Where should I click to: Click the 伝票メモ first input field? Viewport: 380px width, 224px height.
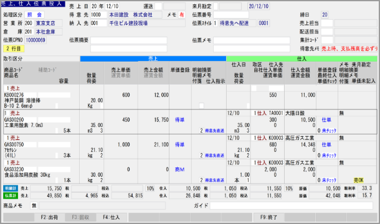point(252,40)
